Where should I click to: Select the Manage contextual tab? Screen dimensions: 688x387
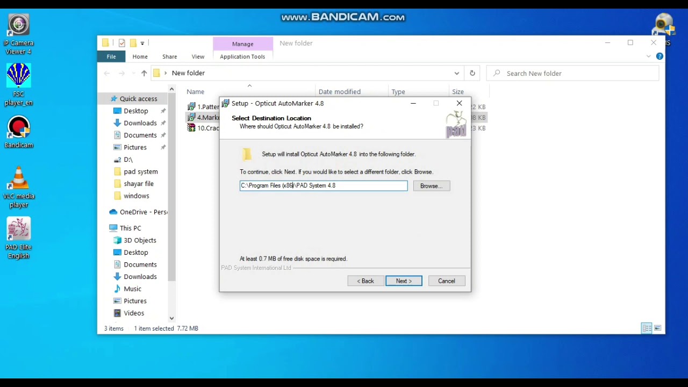(242, 44)
